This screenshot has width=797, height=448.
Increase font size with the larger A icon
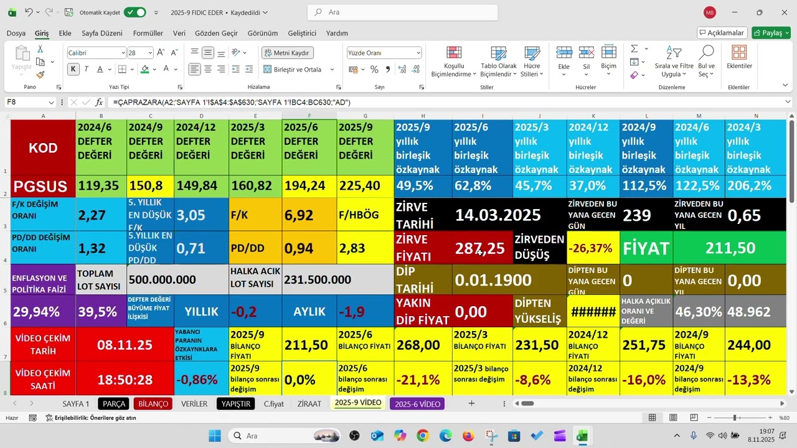(161, 53)
